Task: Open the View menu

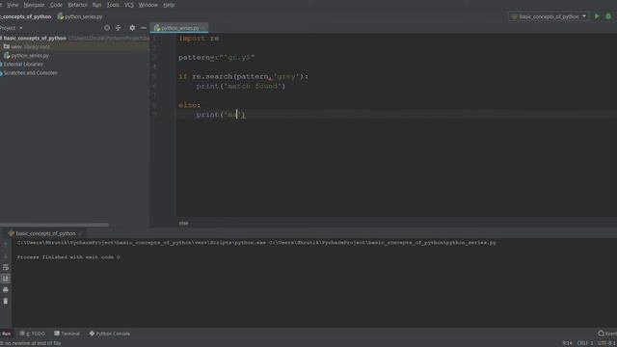Action: click(x=13, y=5)
